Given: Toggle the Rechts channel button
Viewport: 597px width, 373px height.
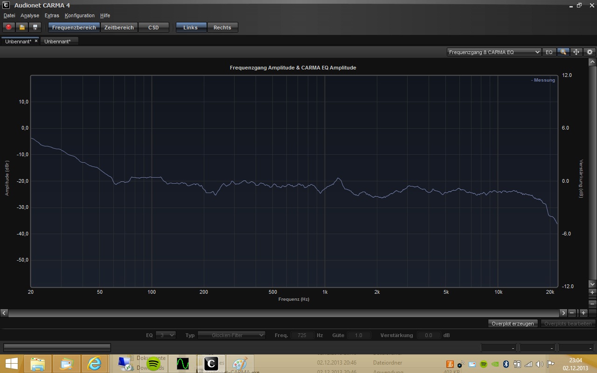Looking at the screenshot, I should coord(222,28).
